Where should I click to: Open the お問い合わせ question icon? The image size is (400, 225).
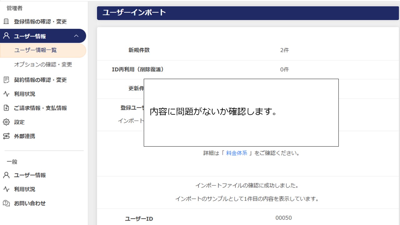coord(5,203)
